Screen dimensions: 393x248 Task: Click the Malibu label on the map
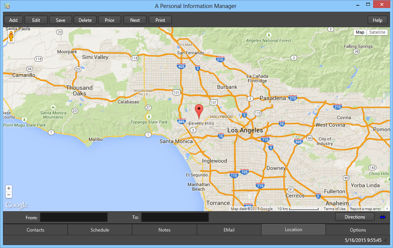pyautogui.click(x=95, y=139)
